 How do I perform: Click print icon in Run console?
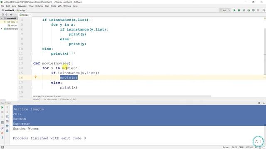[x=7, y=126]
